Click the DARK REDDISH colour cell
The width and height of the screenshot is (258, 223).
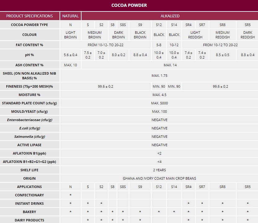click(247, 35)
